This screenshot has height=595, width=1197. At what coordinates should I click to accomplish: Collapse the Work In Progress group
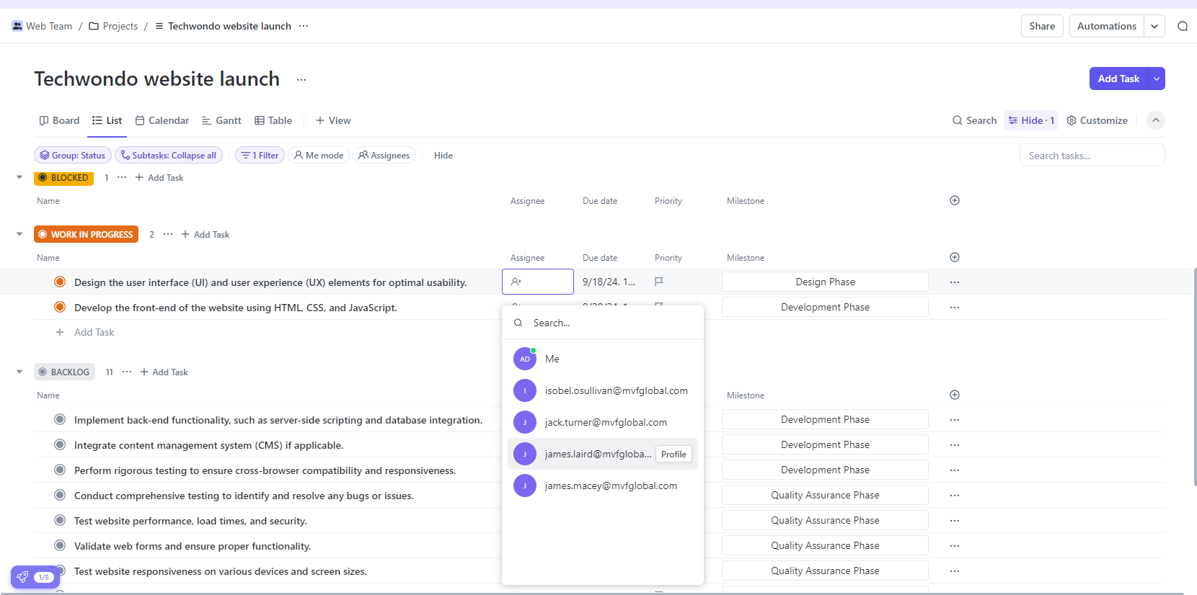click(19, 234)
